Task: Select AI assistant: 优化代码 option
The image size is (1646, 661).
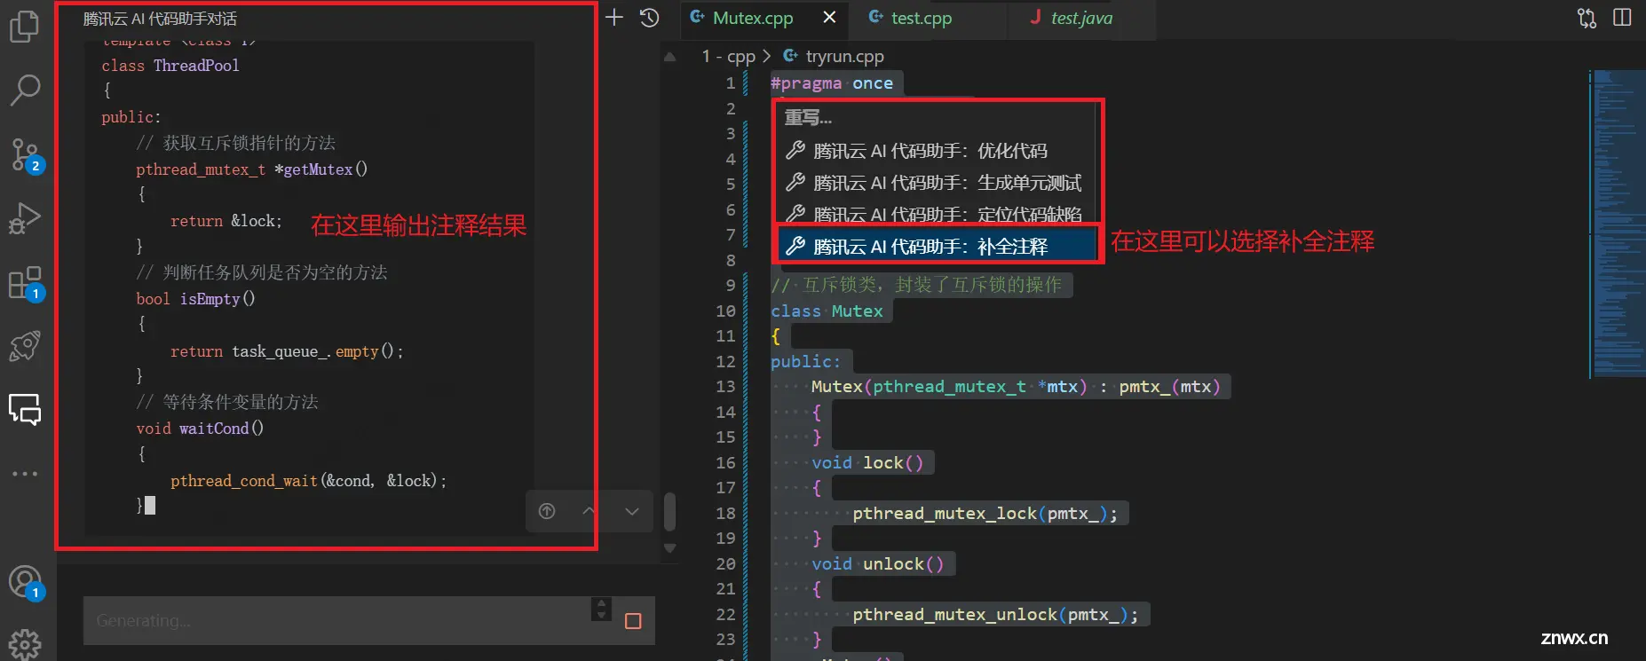Action: coord(938,151)
